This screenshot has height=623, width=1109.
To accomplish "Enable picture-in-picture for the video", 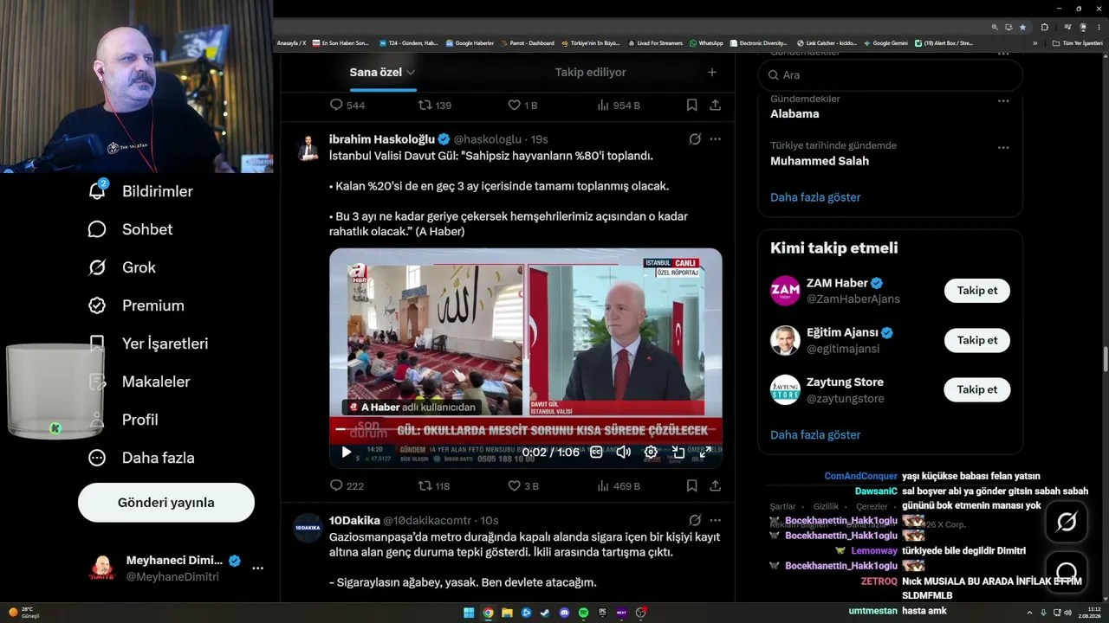I will (x=678, y=452).
